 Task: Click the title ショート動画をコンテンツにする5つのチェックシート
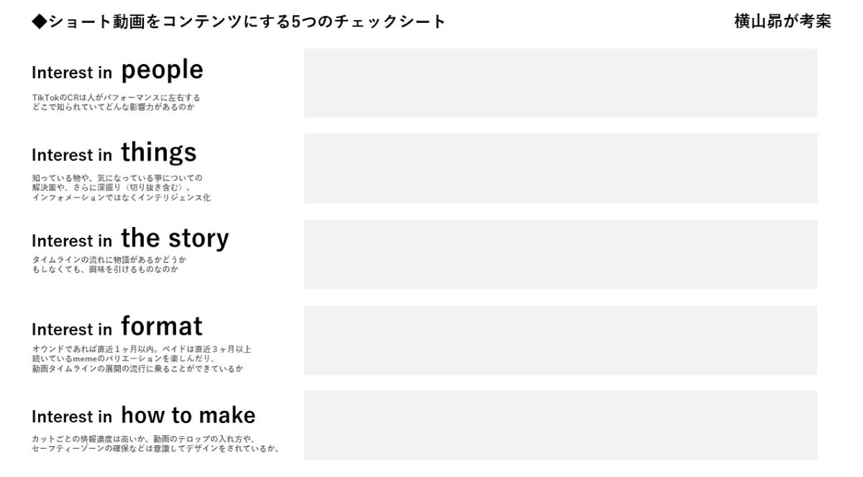pos(246,22)
